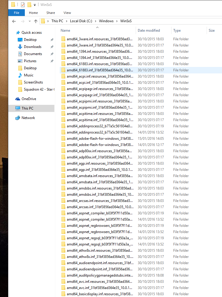Select folder amd64_adp80xx.inf.resources_31bf3856a...

pyautogui.click(x=99, y=151)
